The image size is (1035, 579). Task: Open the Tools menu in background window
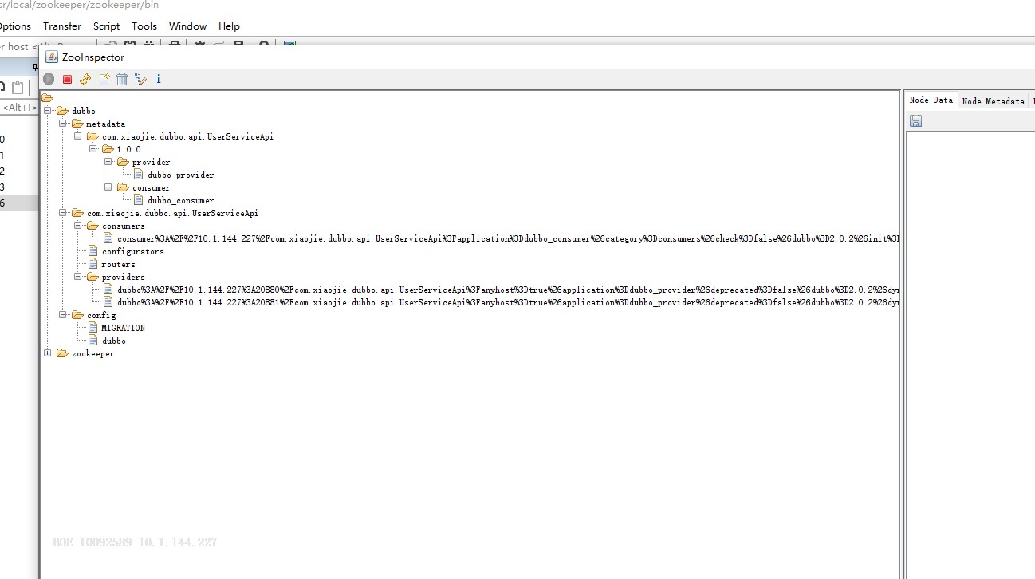point(144,26)
